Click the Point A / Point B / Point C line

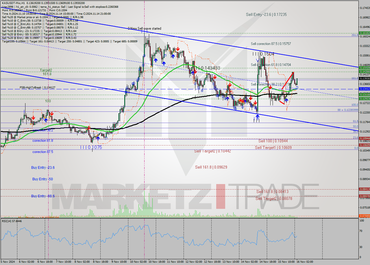pyautogui.click(x=34, y=10)
